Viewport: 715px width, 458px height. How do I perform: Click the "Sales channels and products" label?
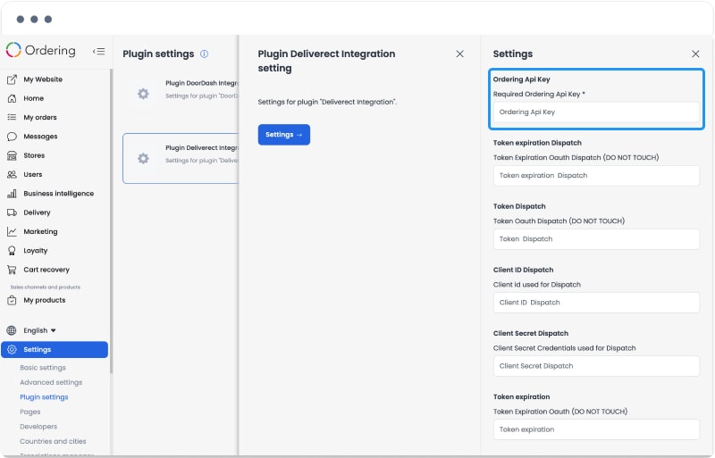(46, 287)
